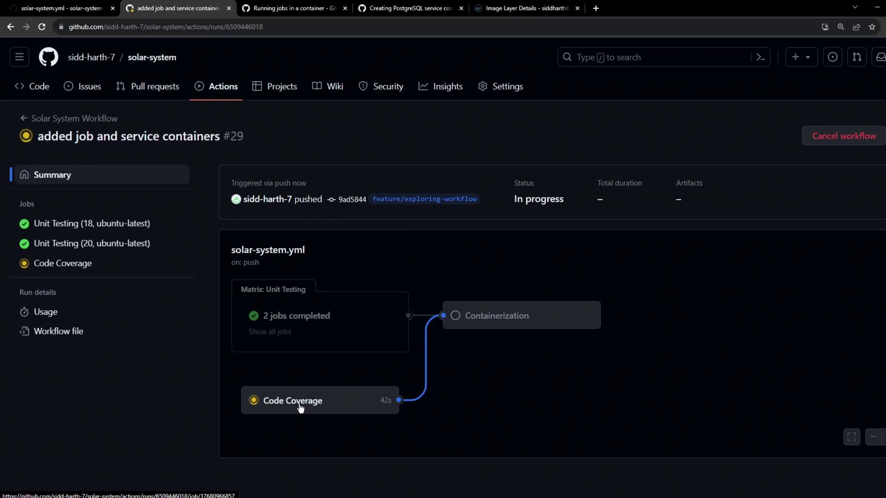Screen dimensions: 886x498
Task: Select Code Coverage job in sidebar
Action: tap(63, 263)
